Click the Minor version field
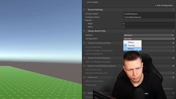This screenshot has width=176, height=99. tap(149, 27)
